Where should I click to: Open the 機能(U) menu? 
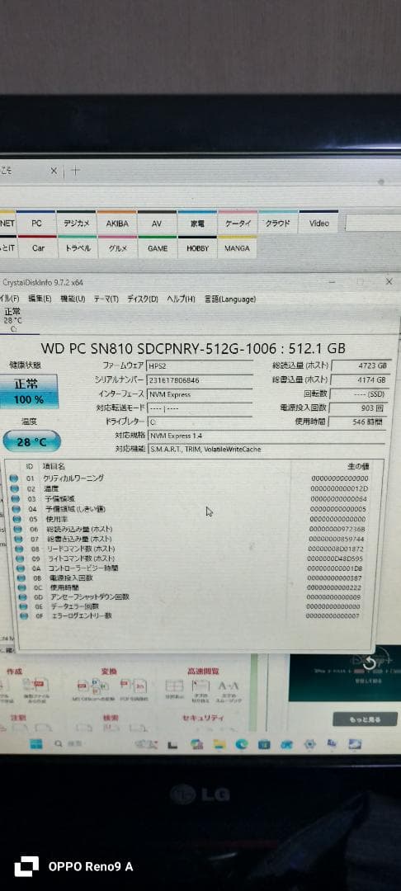[x=73, y=299]
